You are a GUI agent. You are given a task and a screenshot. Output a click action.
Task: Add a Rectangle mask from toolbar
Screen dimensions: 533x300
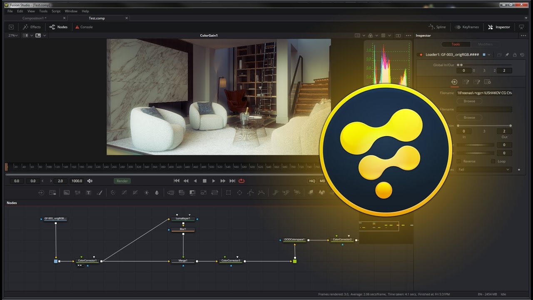tap(228, 192)
